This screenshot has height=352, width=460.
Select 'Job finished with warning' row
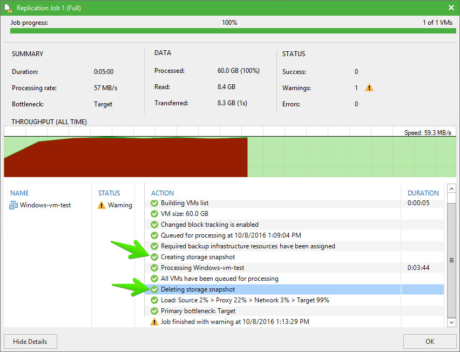click(294, 322)
